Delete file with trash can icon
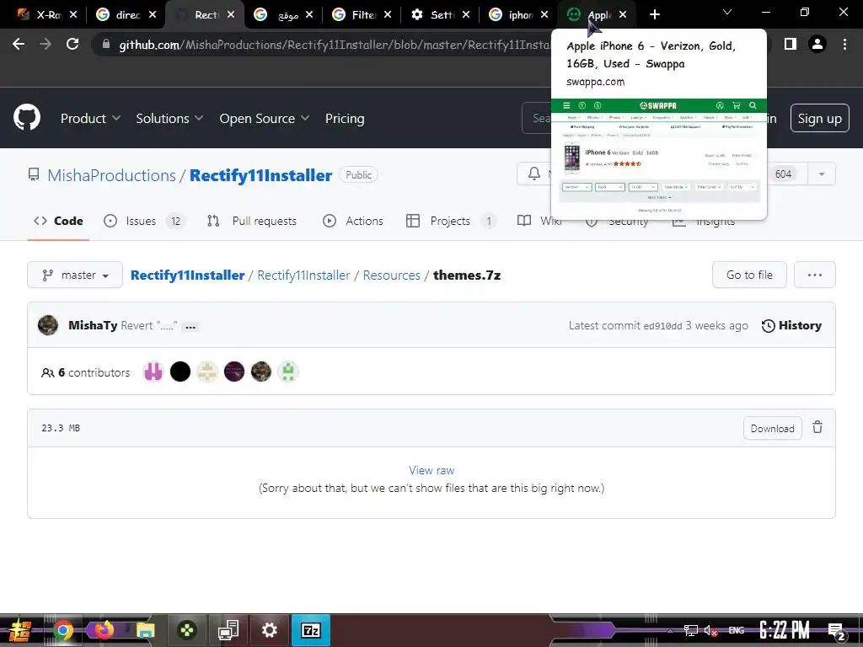Screen dimensions: 863x647 pyautogui.click(x=817, y=427)
